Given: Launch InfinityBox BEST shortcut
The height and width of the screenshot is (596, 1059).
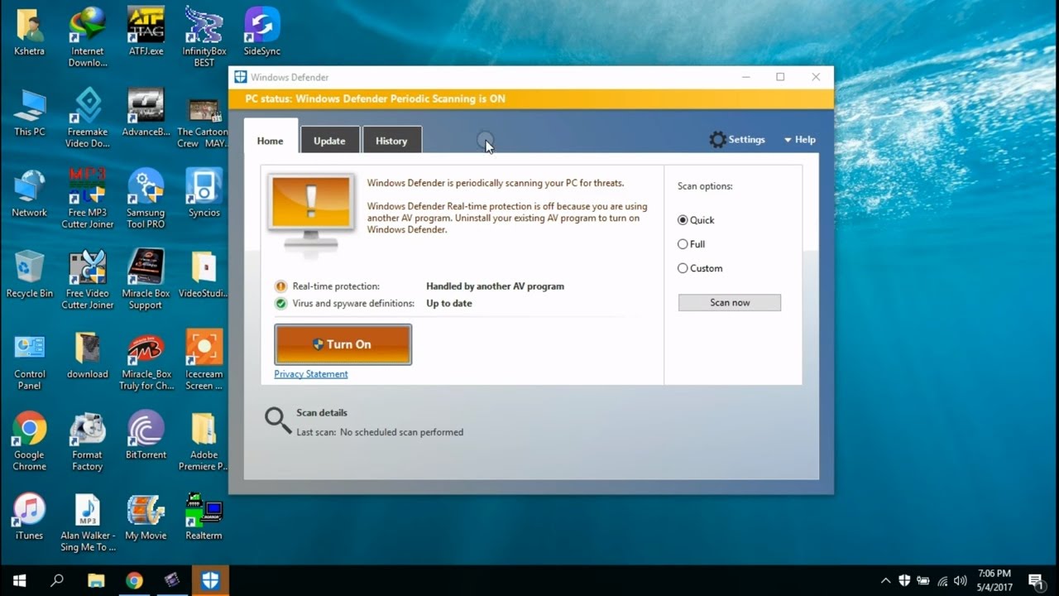Looking at the screenshot, I should 204,36.
